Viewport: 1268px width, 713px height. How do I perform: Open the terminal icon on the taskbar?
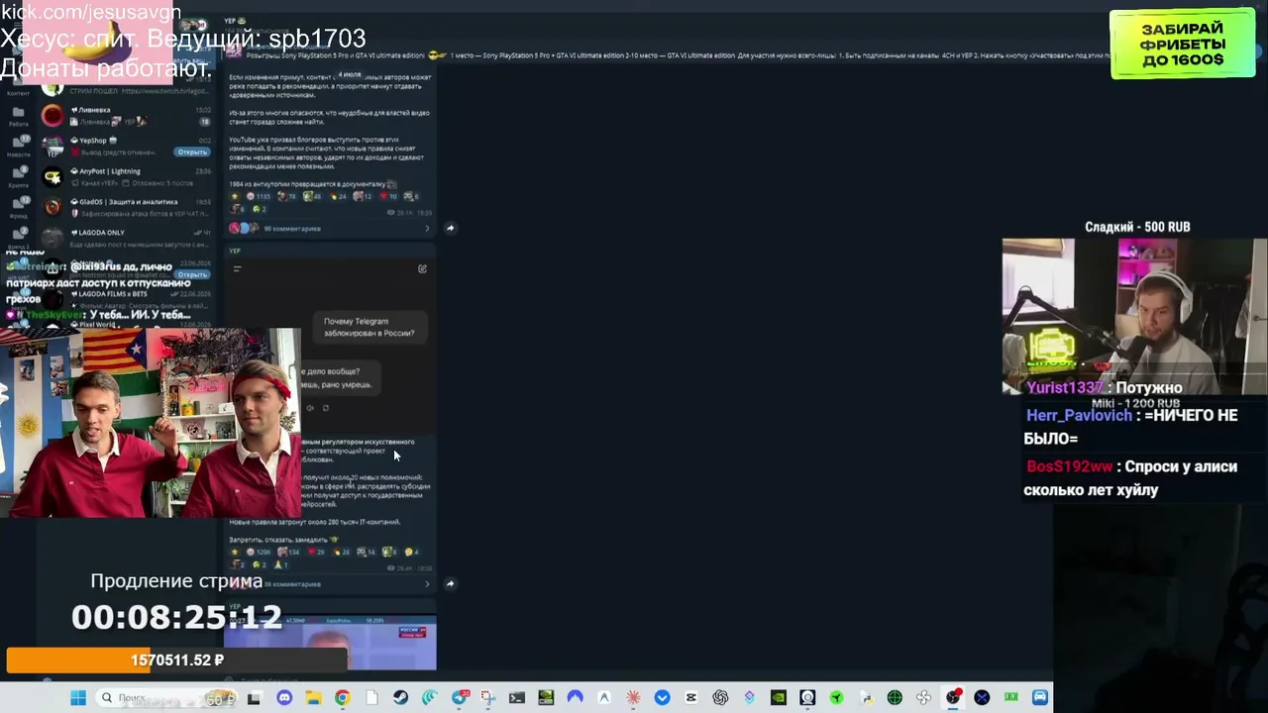pyautogui.click(x=517, y=698)
